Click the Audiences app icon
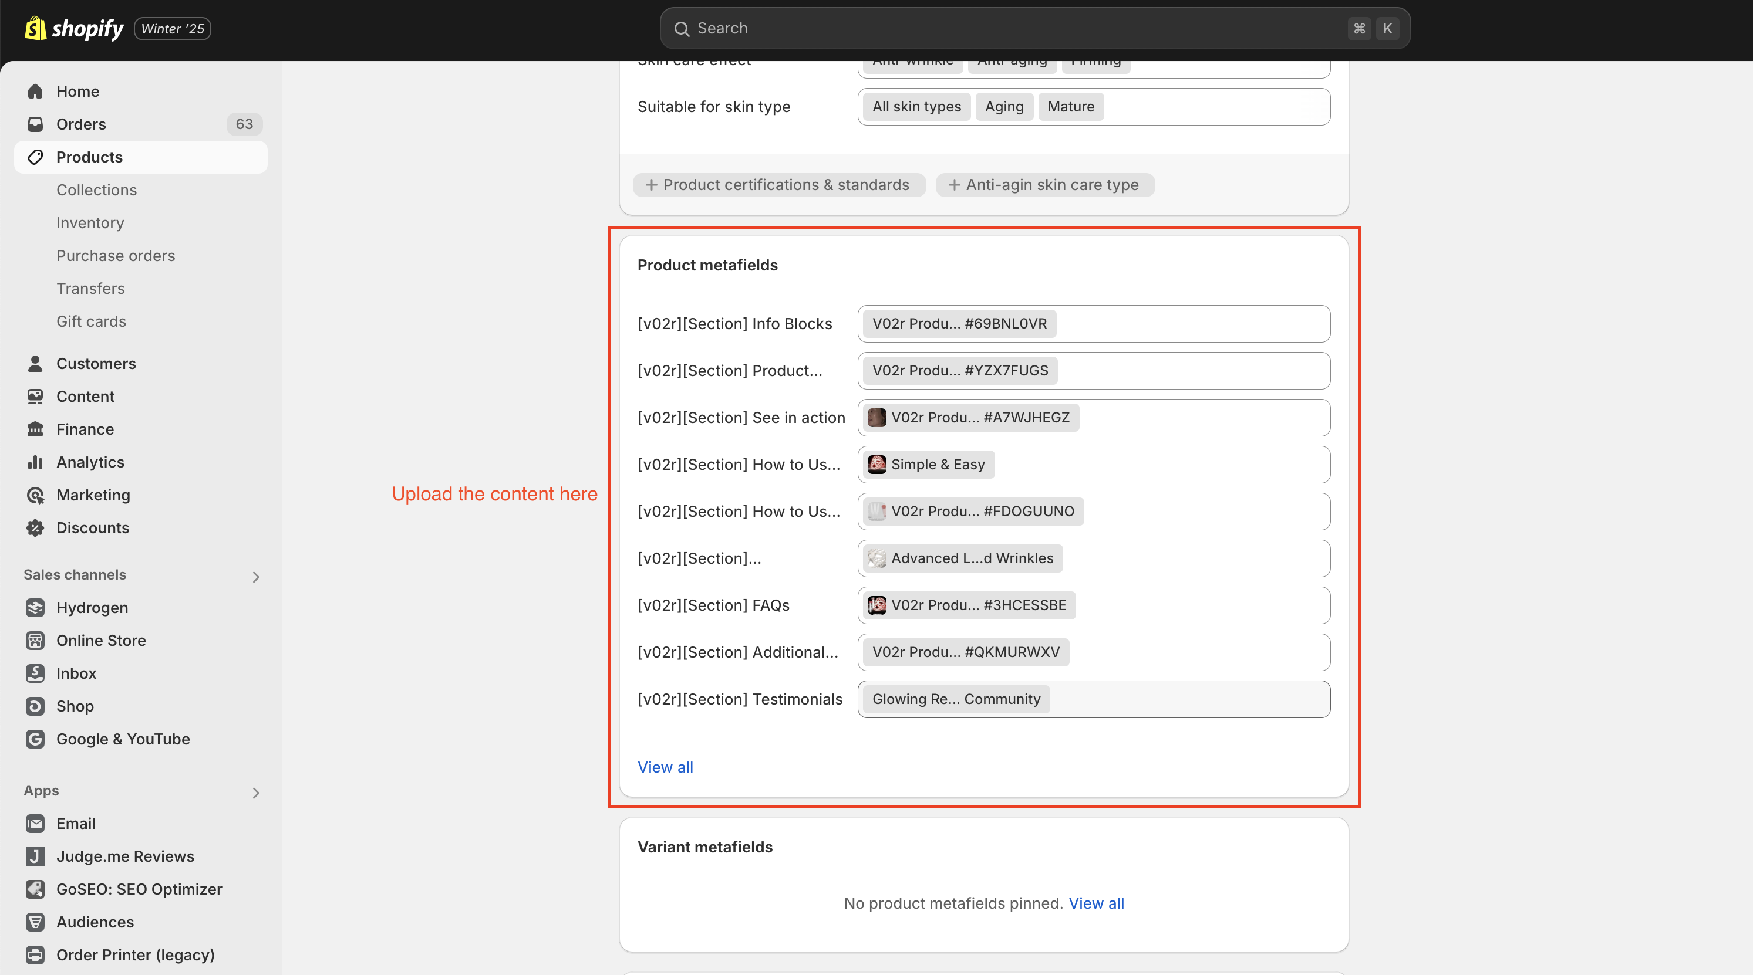Screen dimensions: 1753x975 (35, 922)
